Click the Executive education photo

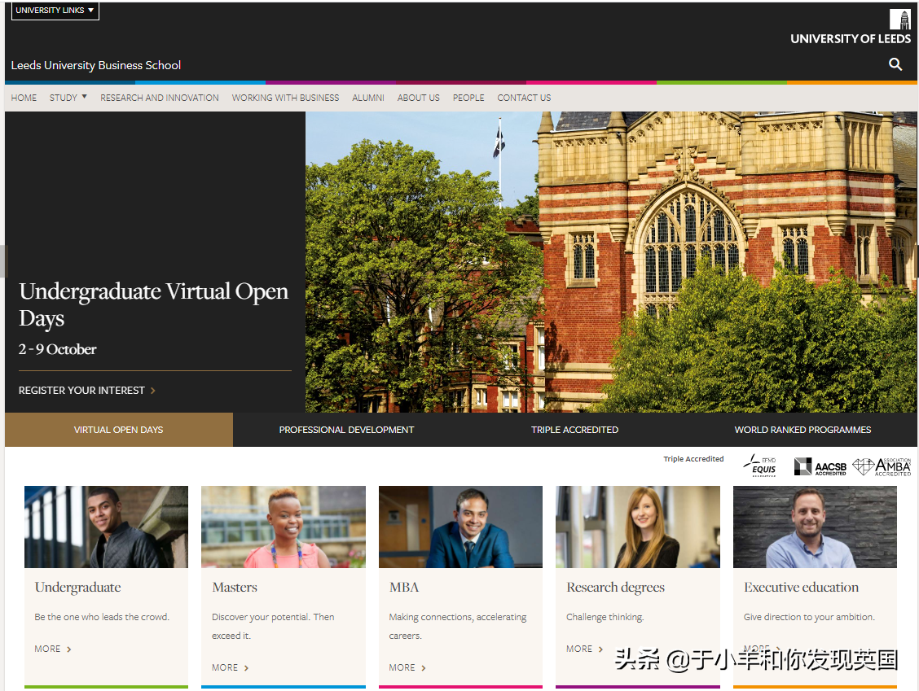(815, 527)
